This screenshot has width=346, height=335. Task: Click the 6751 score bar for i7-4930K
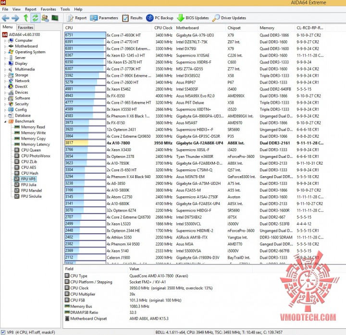coord(85,35)
